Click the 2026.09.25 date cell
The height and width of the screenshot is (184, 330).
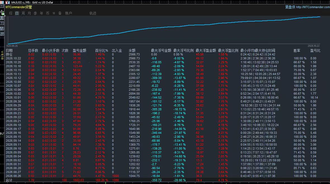click(13, 109)
